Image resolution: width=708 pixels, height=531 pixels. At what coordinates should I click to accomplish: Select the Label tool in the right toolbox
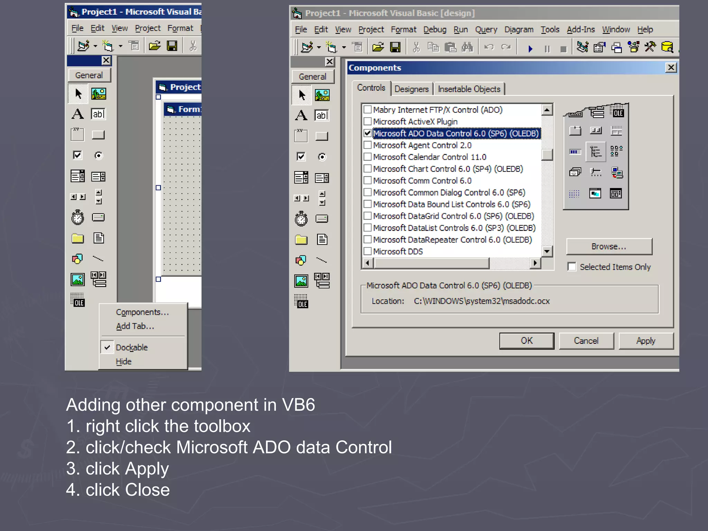[x=301, y=115]
